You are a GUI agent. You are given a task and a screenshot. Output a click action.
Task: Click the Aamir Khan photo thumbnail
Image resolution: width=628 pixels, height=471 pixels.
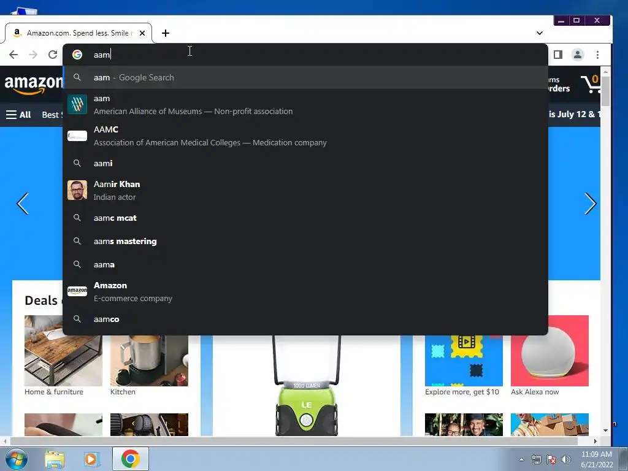[x=77, y=190]
